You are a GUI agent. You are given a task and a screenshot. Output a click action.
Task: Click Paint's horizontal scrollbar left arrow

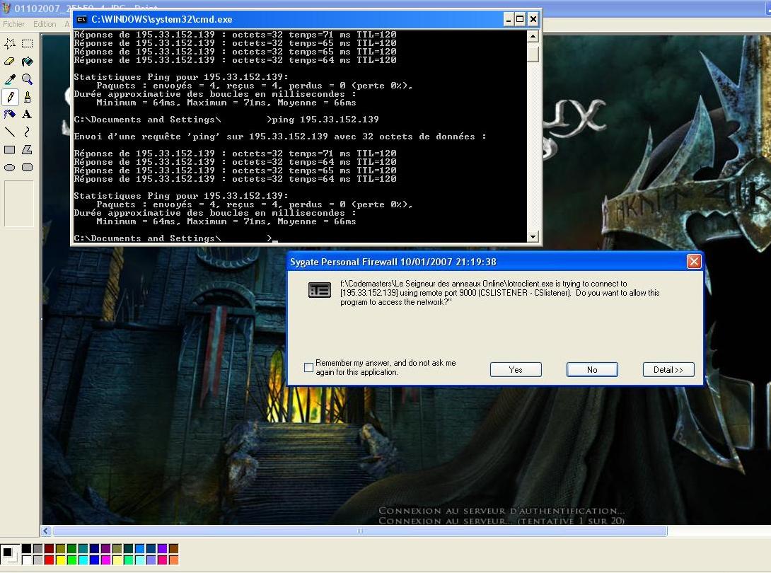coord(46,531)
